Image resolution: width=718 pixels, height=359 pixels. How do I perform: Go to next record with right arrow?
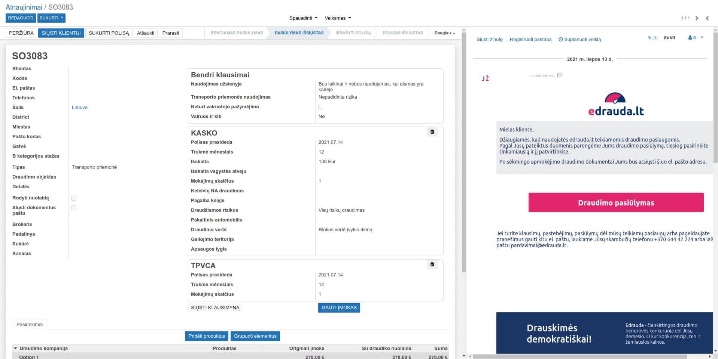[697, 18]
